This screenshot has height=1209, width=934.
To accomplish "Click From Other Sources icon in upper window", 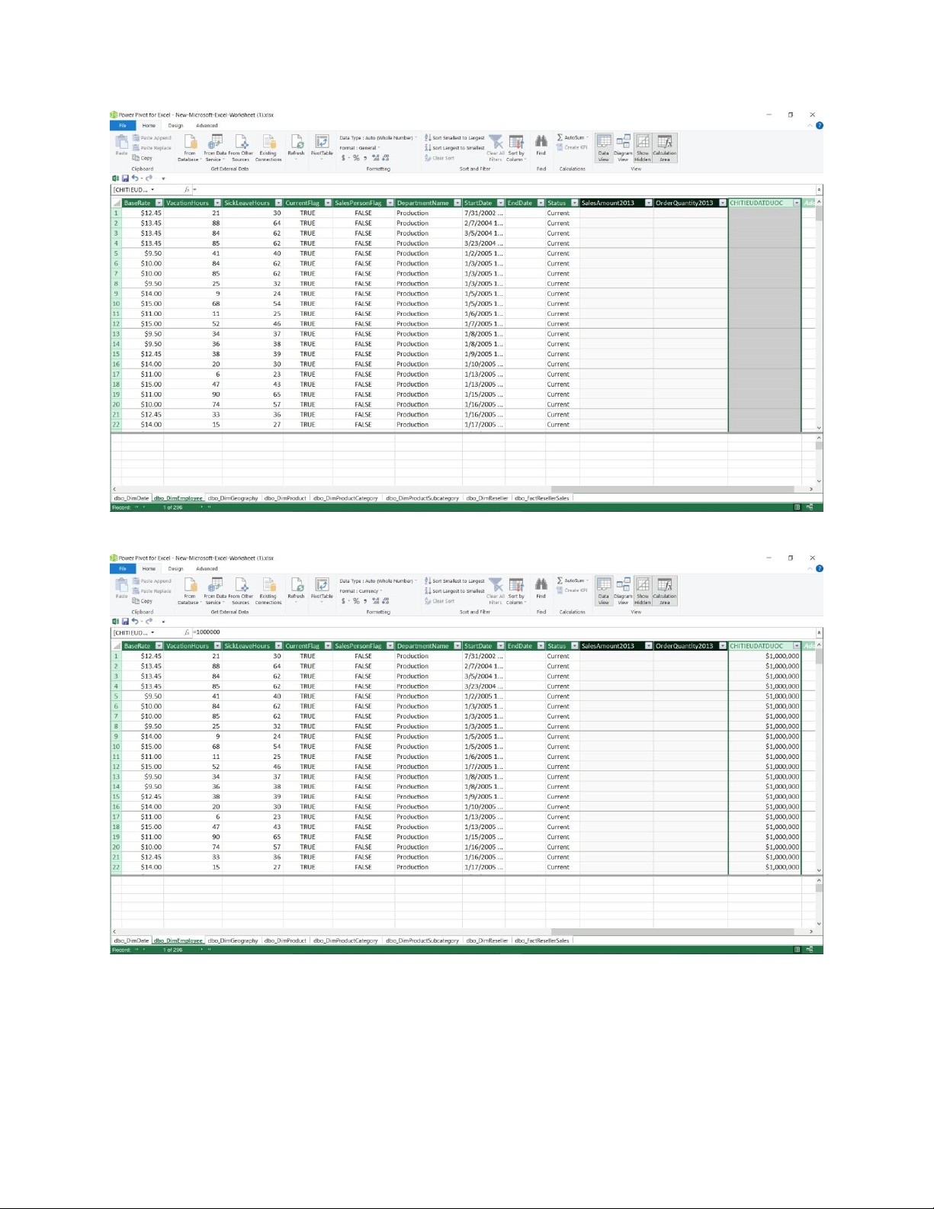I will click(241, 143).
